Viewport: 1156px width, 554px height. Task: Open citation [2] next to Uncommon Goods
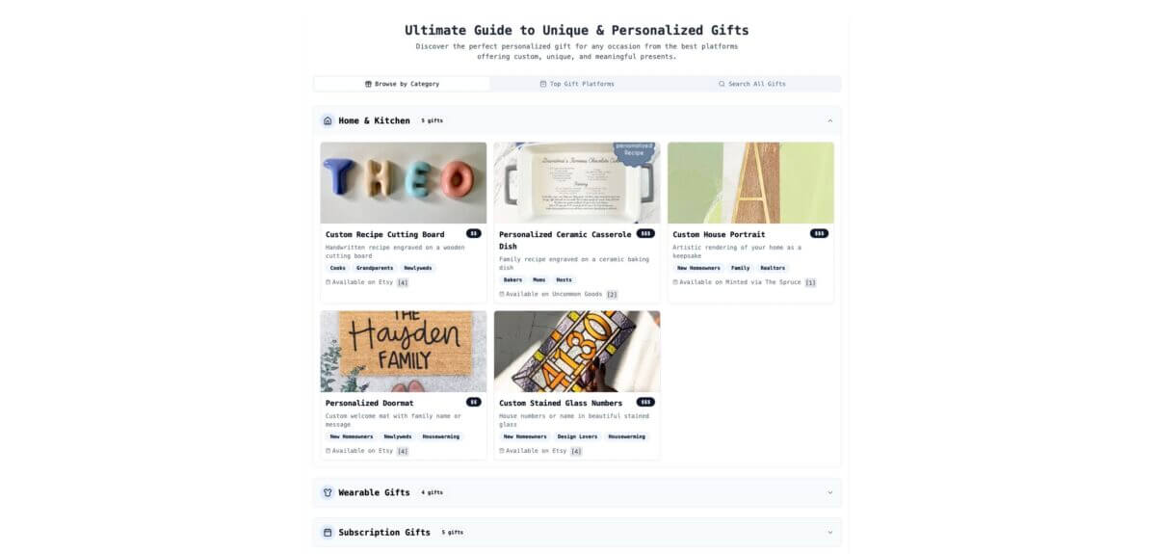coord(612,294)
